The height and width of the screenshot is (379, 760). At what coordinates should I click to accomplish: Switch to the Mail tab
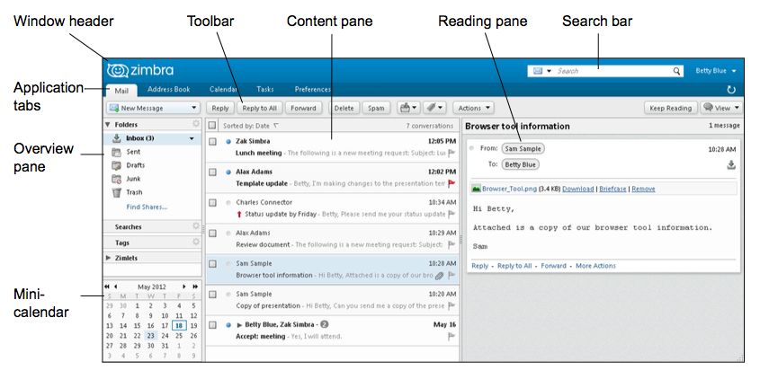pos(121,91)
